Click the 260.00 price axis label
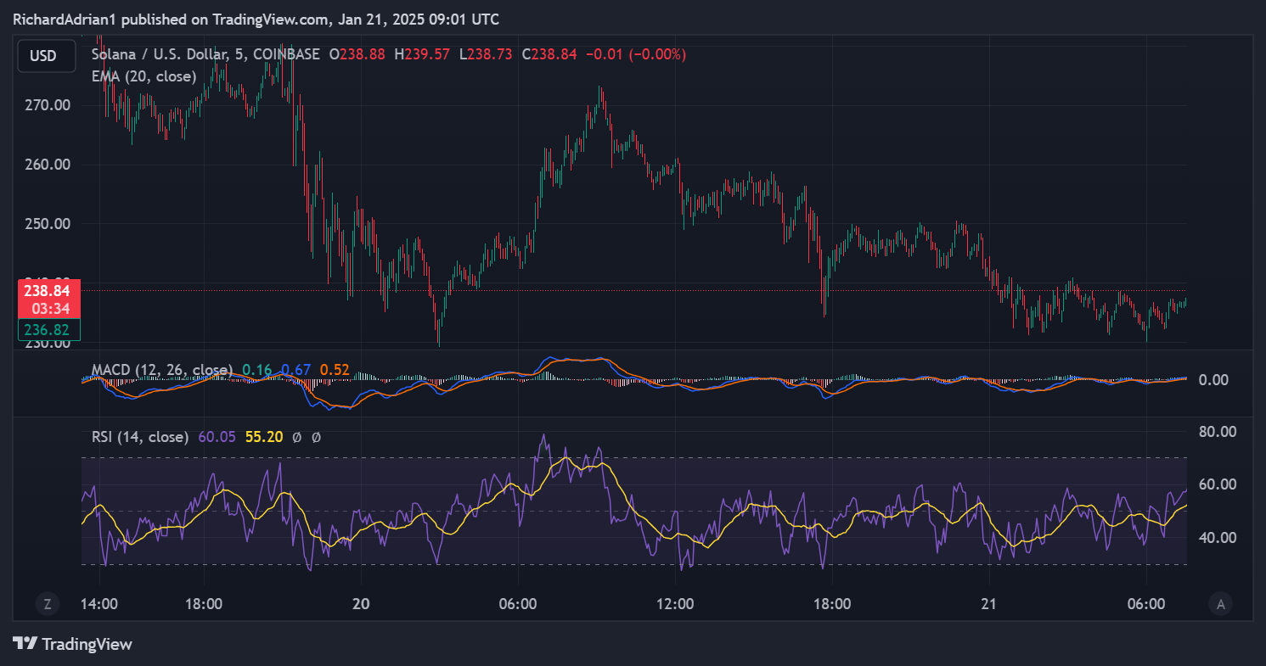 click(x=46, y=165)
